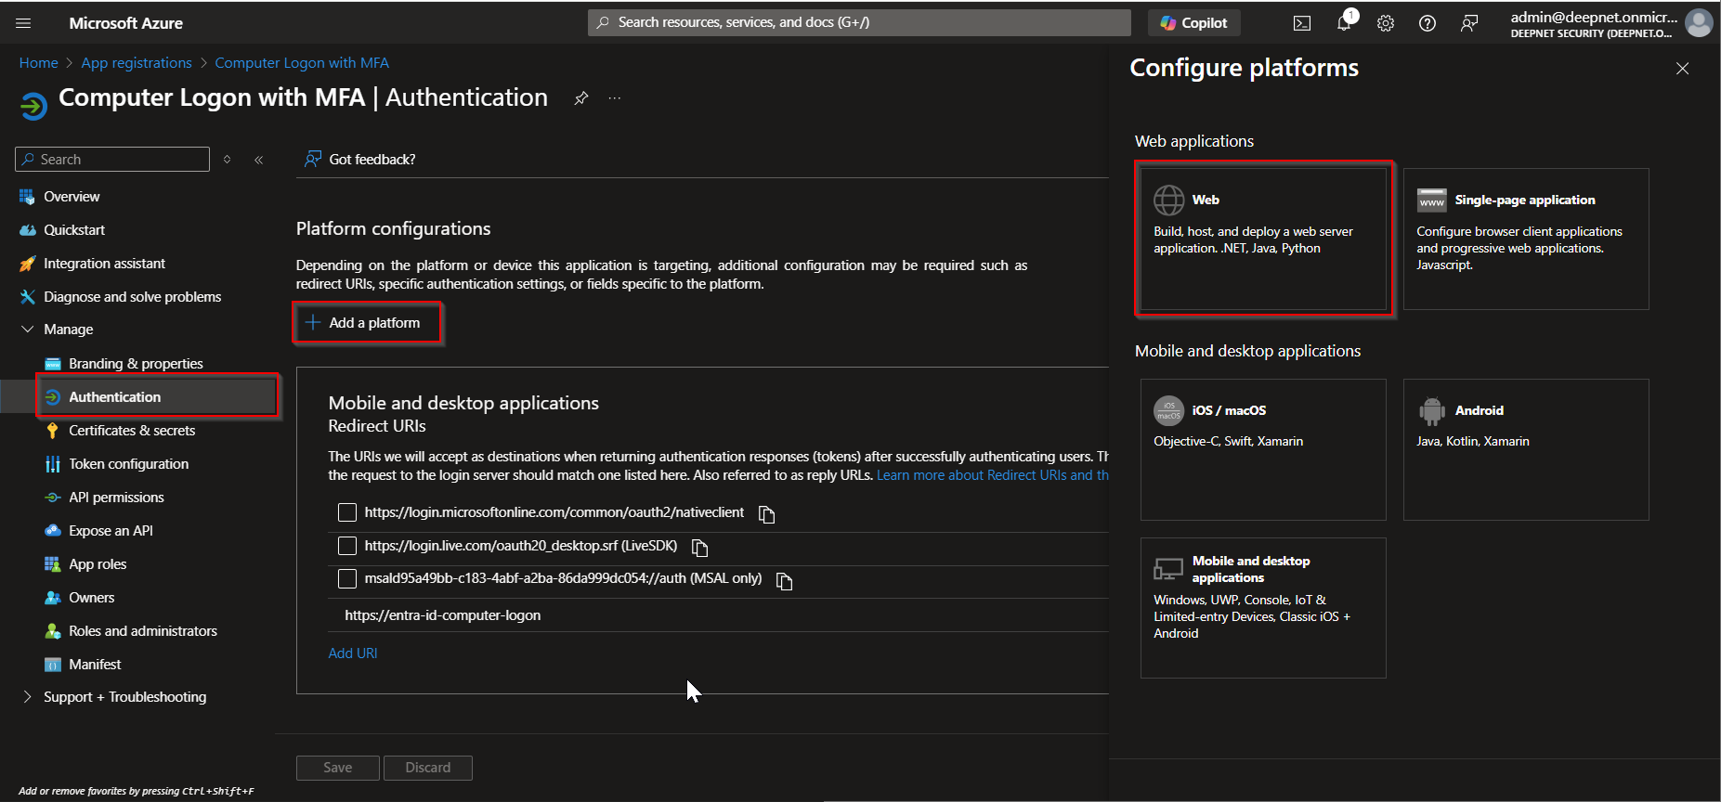The image size is (1721, 802).
Task: Copy the nativeclient redirect URI
Action: [x=767, y=514]
